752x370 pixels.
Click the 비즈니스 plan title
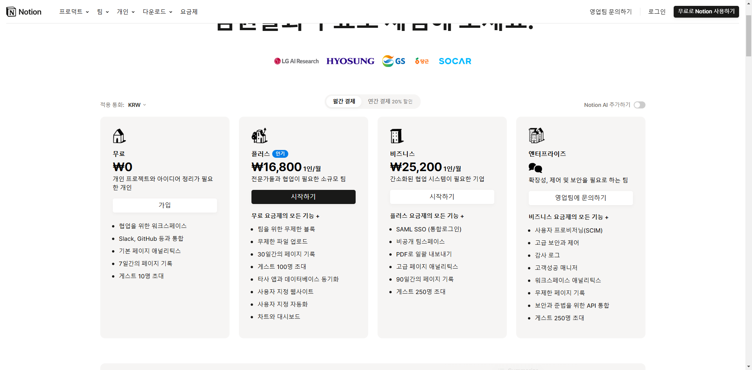point(402,154)
